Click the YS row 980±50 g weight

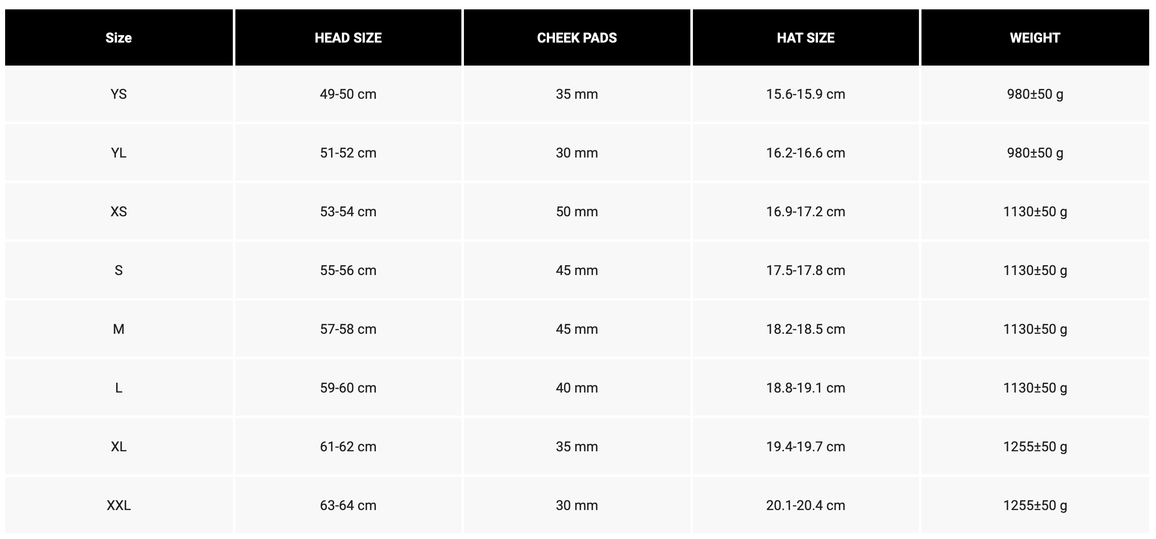click(1035, 94)
